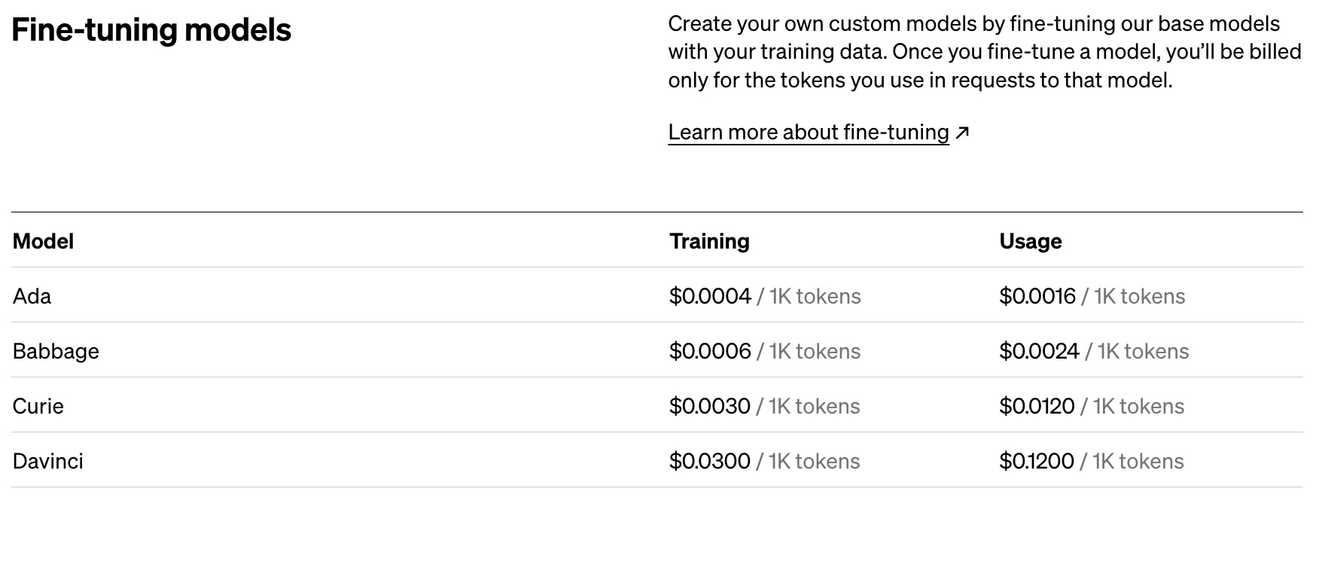
Task: Click Babbage training price $0.0006
Action: point(710,351)
